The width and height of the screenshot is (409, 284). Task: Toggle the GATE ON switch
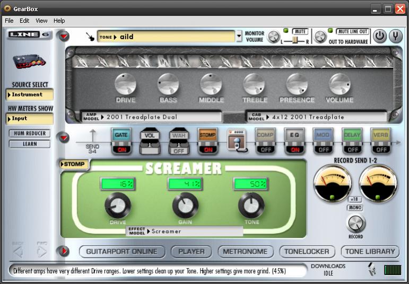tap(122, 149)
